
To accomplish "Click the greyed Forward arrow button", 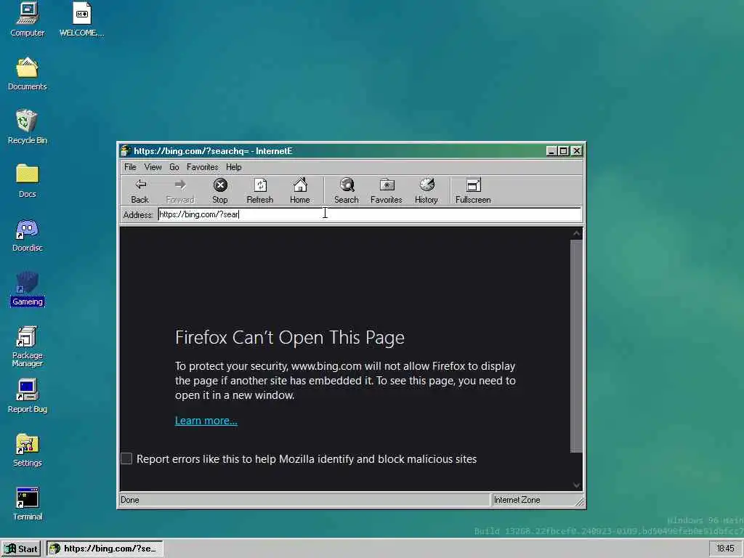I will pos(180,191).
